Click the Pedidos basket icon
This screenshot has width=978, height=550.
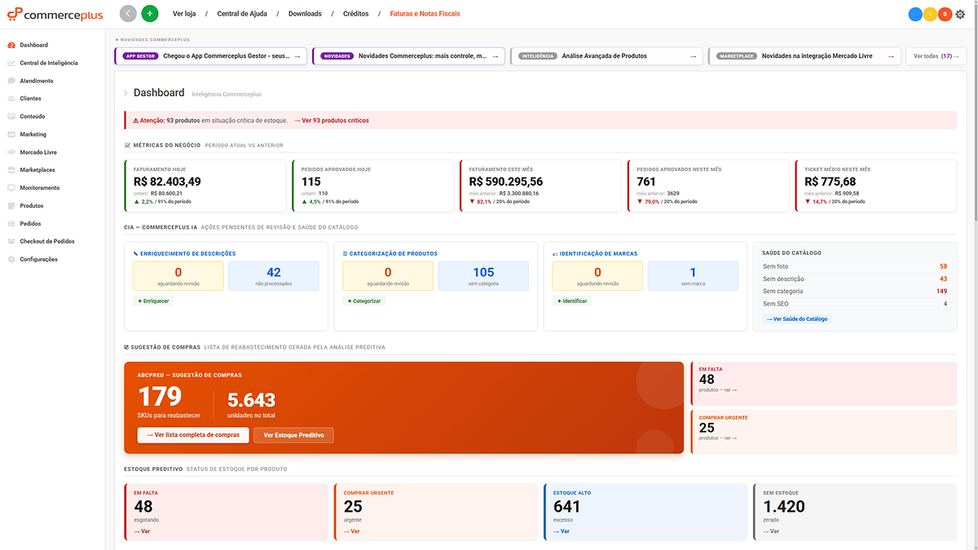[11, 223]
